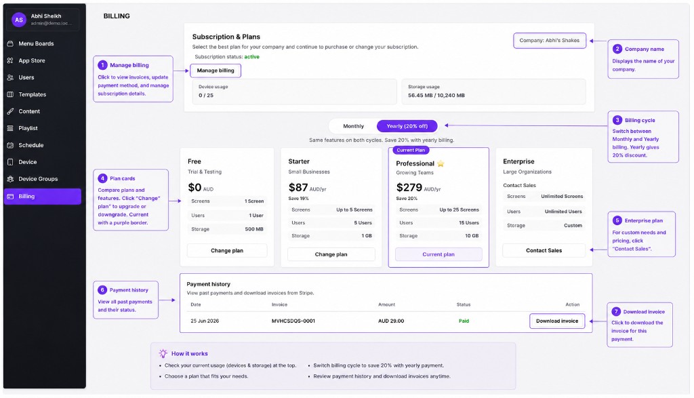Open the Schedule menu item
The image size is (694, 398).
point(42,145)
